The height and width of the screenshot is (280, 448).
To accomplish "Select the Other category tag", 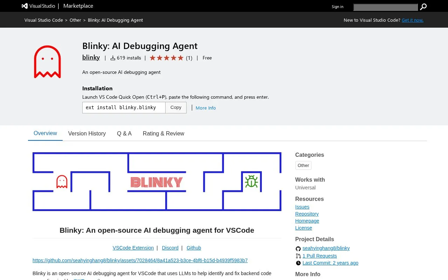I will click(x=303, y=165).
